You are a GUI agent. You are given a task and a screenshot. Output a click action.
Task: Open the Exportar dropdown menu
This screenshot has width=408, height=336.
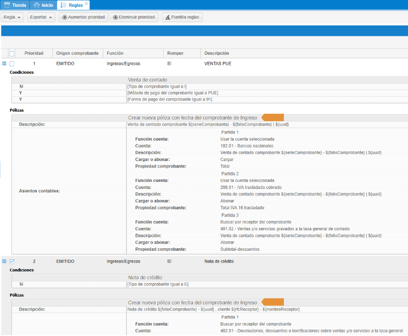pyautogui.click(x=41, y=17)
